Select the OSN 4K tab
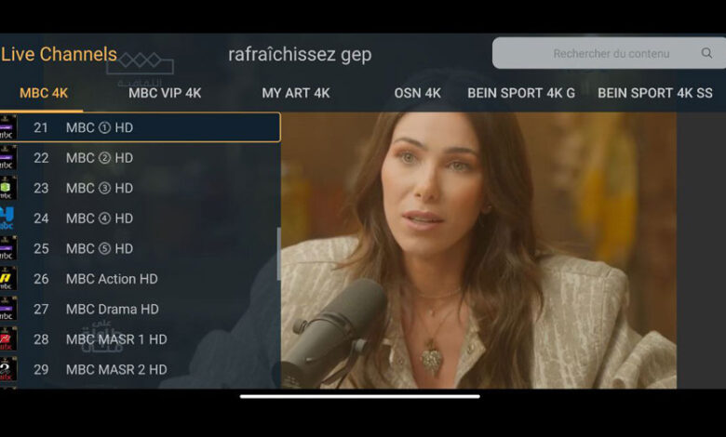 (417, 93)
